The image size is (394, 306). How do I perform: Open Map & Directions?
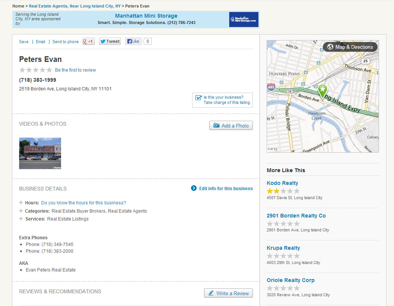coord(350,47)
